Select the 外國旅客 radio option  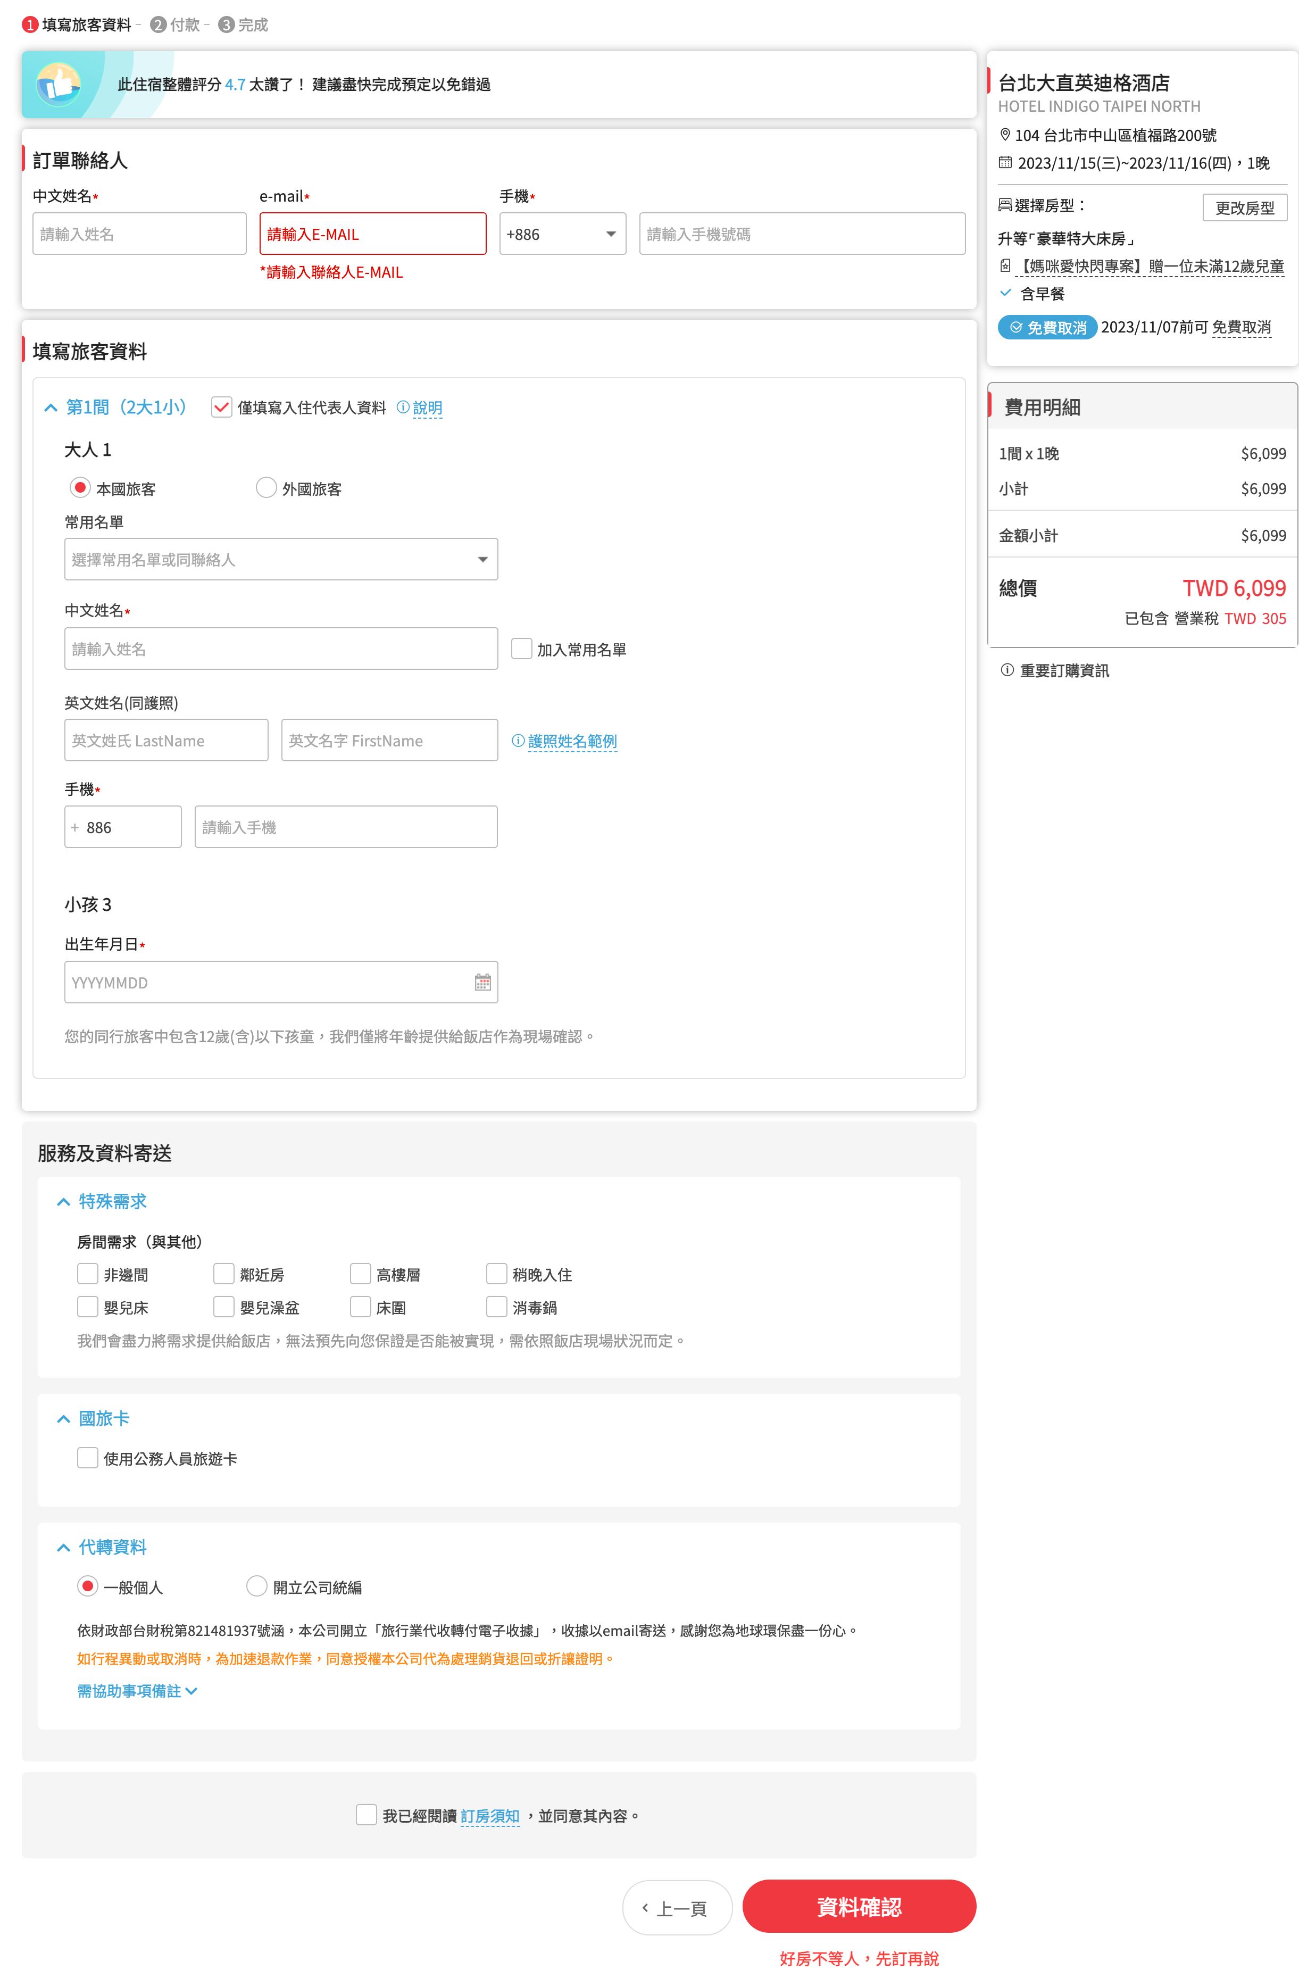click(x=266, y=487)
